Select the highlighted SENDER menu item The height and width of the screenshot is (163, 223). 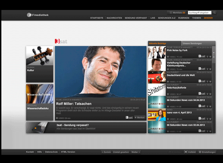208,18
